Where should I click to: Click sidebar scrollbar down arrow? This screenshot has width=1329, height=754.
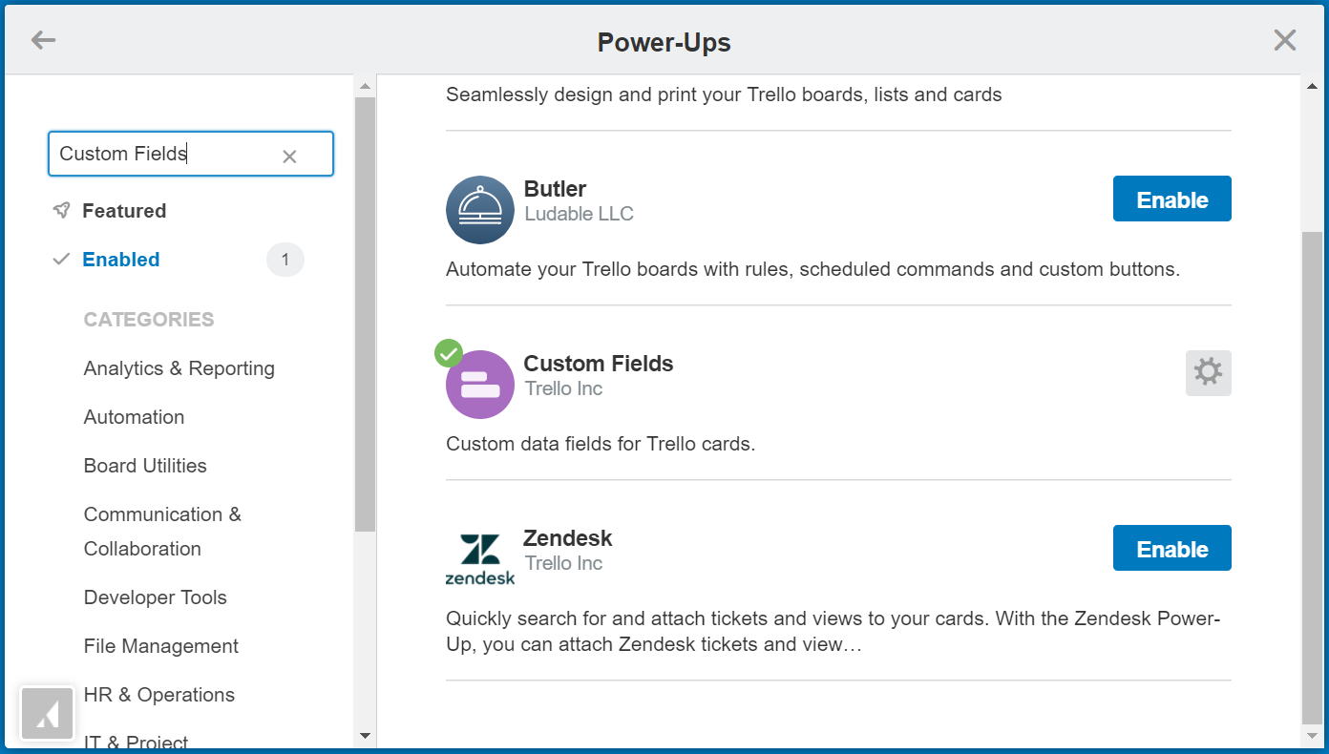tap(365, 736)
